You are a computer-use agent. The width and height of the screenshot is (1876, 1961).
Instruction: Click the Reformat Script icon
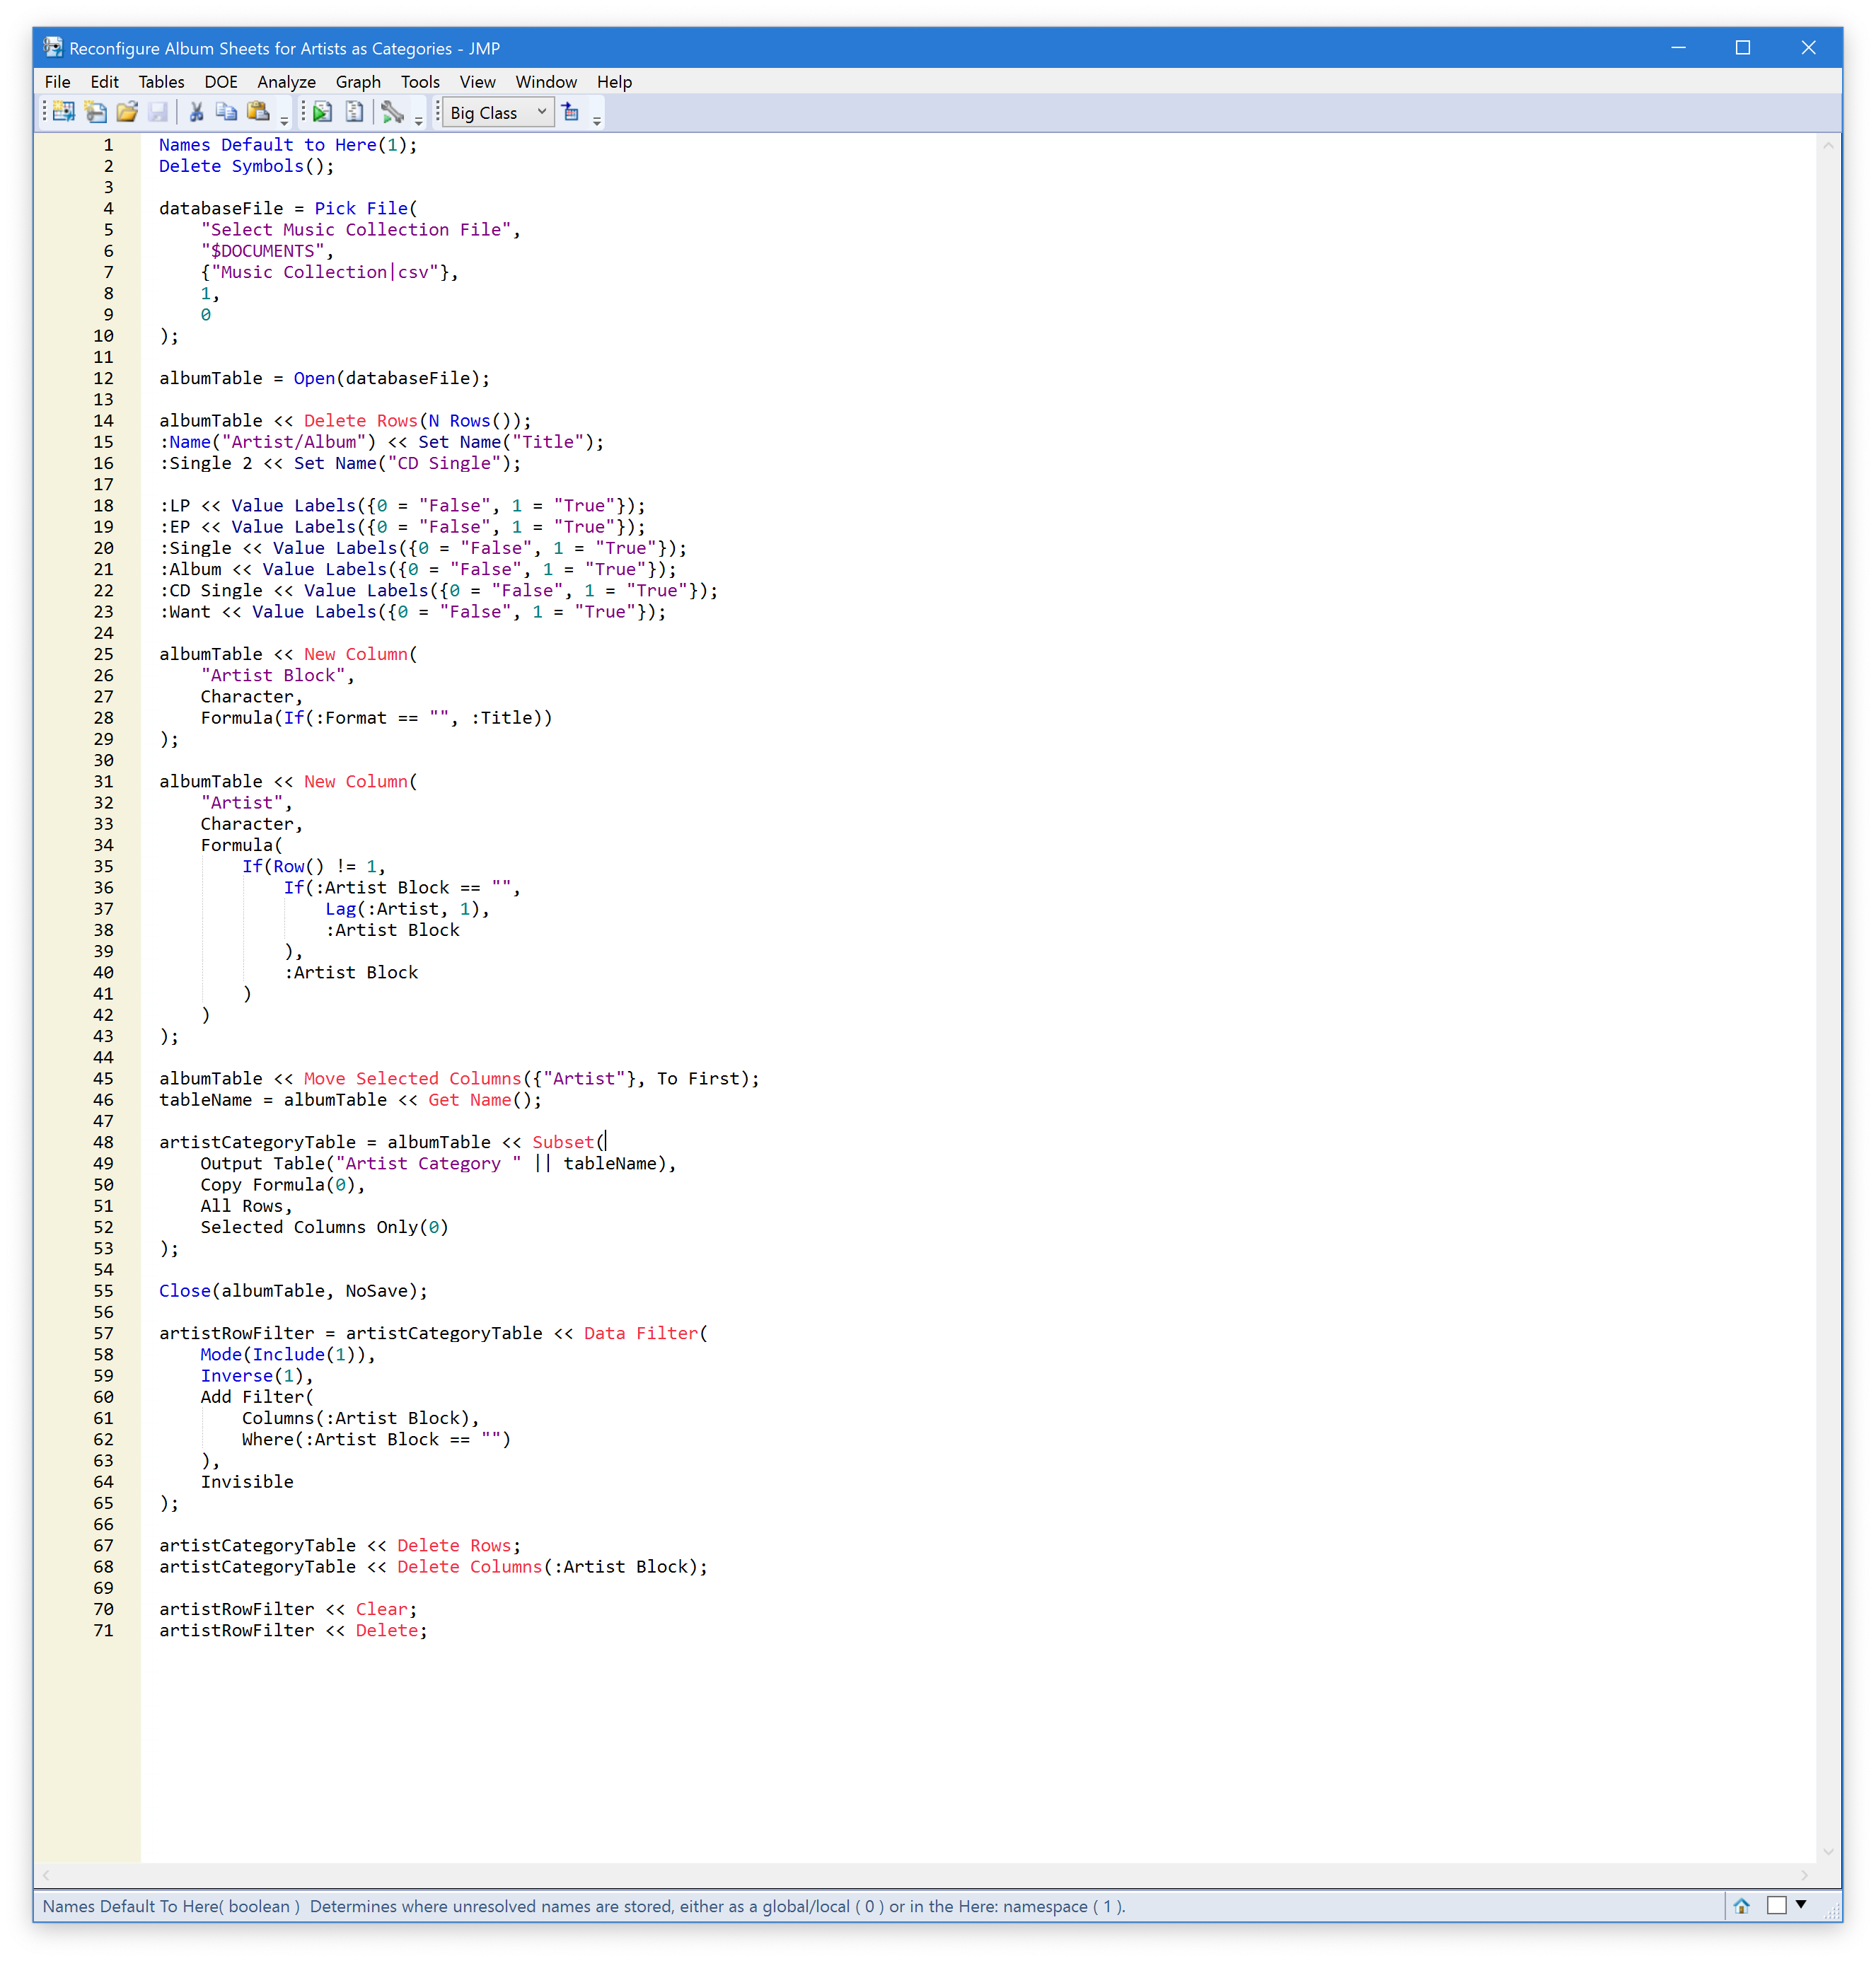click(x=354, y=112)
